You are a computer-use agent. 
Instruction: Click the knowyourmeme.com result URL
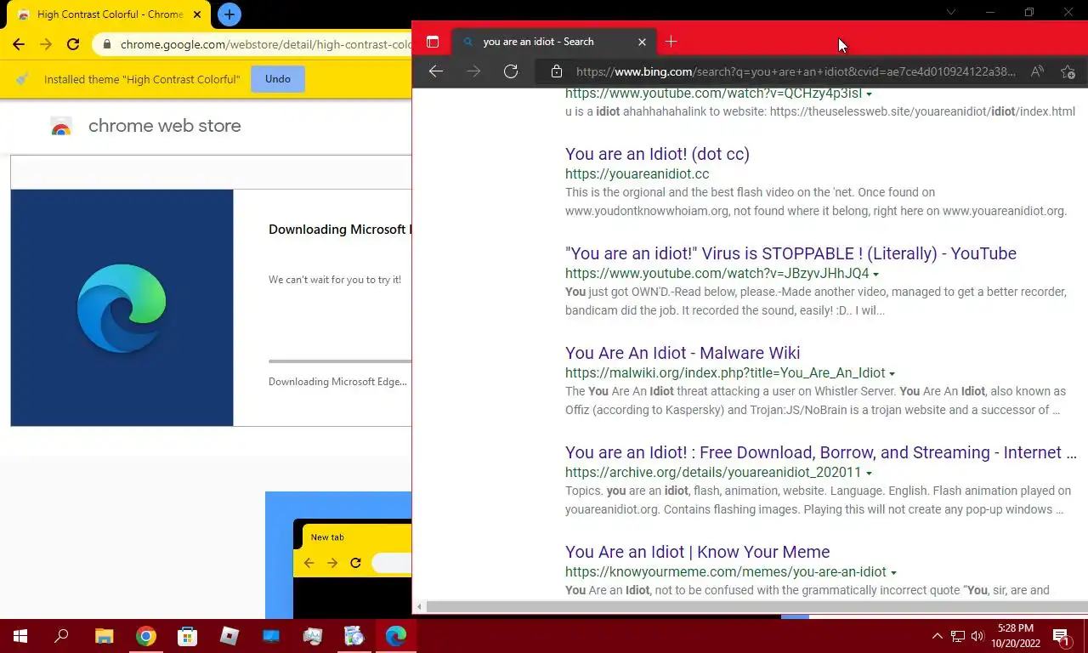[726, 572]
